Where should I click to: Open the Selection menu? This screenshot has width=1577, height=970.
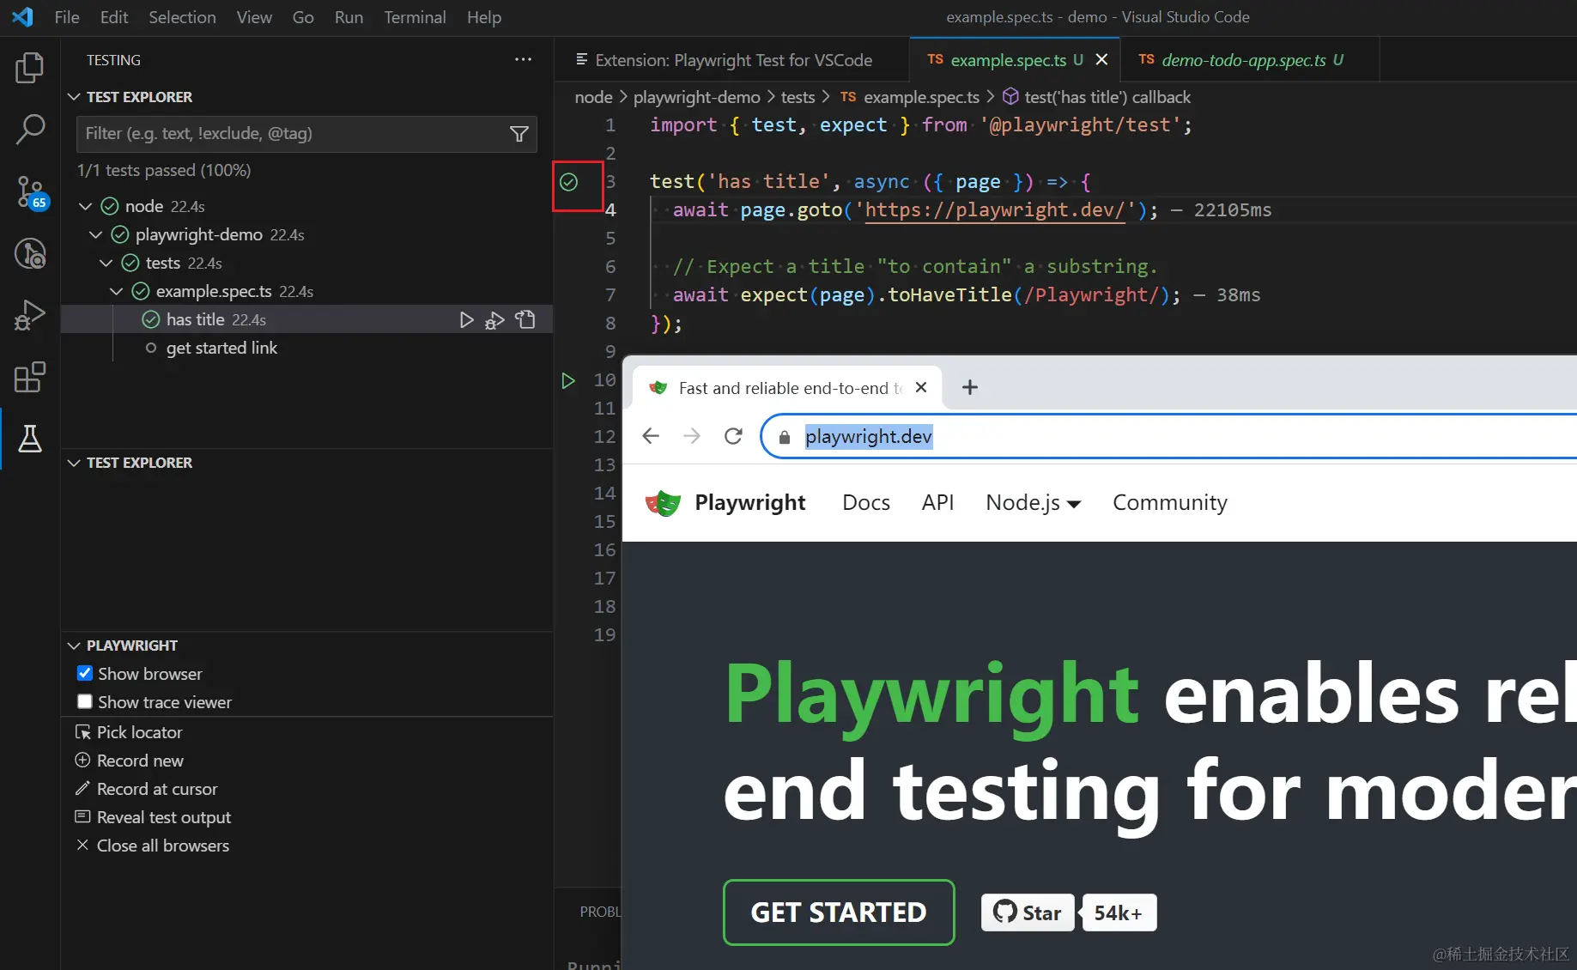pos(182,17)
